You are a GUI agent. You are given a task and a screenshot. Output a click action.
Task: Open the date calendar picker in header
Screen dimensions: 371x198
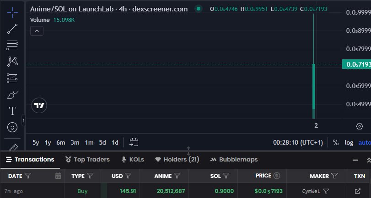click(x=58, y=176)
